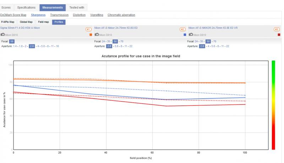Screen dimensions: 284x163
Task: Select aperture 2.8 for the f/2.8E VR lens
Action: [202, 46]
